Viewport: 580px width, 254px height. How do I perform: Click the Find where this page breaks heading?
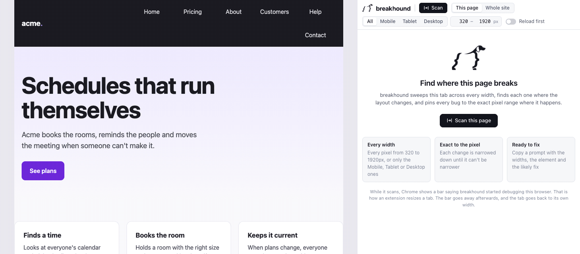tap(469, 83)
